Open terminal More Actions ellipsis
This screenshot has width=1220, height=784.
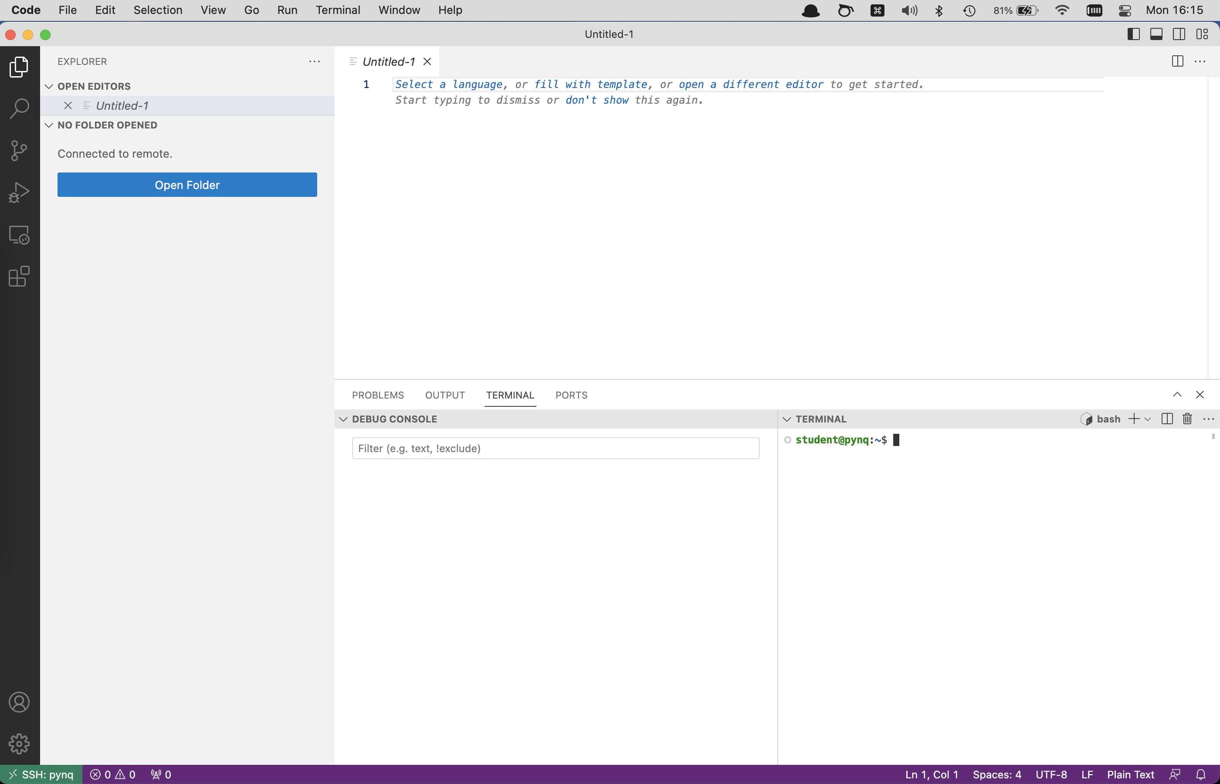pyautogui.click(x=1208, y=419)
